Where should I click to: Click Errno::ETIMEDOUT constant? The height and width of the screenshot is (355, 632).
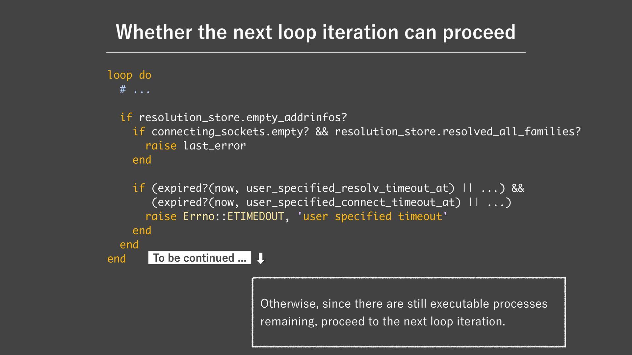[233, 216]
